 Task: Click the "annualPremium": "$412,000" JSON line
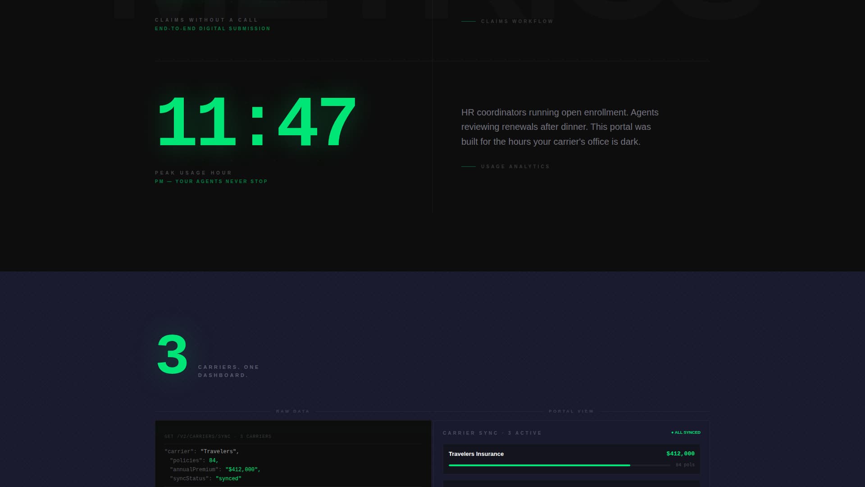tap(215, 469)
